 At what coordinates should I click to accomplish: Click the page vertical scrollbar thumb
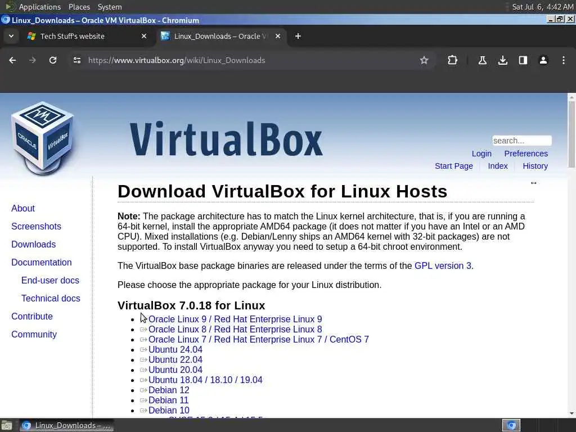[x=571, y=134]
